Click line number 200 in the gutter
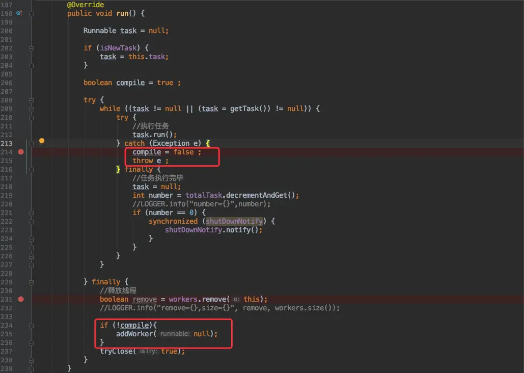This screenshot has height=373, width=524. [x=6, y=31]
